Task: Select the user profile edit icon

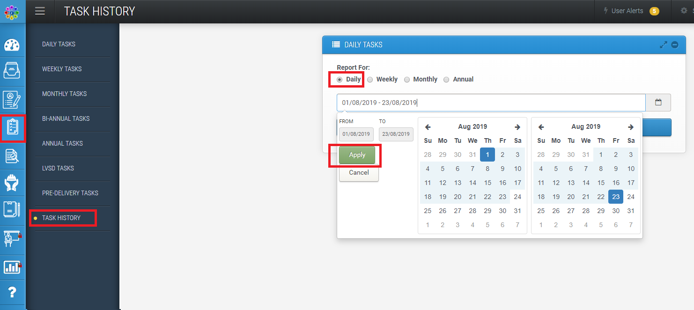Action: (13, 99)
